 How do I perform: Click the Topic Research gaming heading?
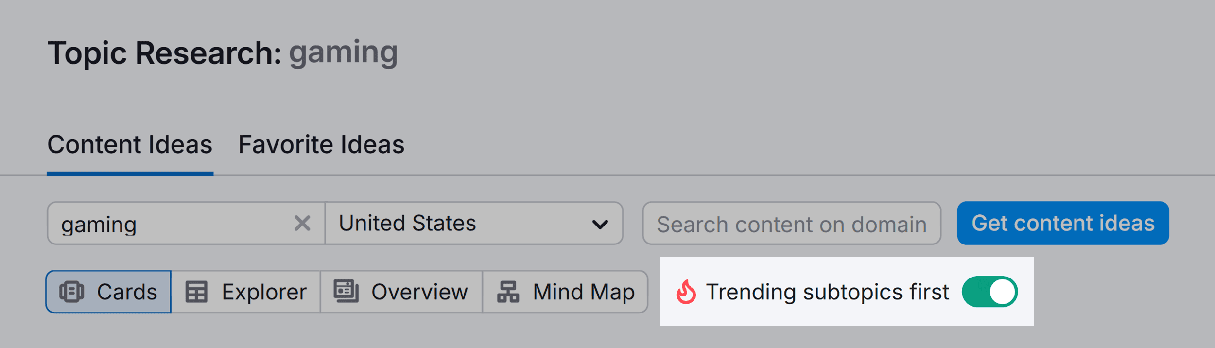(x=223, y=52)
